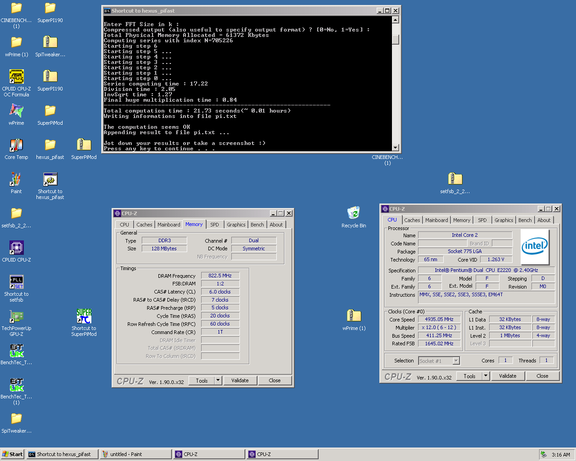
Task: Click Validate in processor CPU-Z window
Action: [x=508, y=376]
